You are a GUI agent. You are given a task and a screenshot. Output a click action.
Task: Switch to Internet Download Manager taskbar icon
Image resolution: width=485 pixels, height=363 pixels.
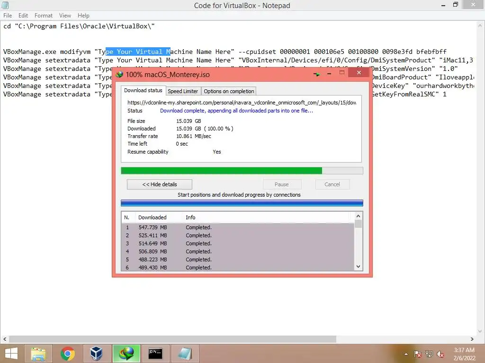coord(126,354)
